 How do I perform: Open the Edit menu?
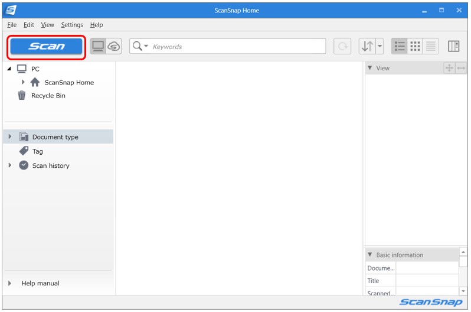tap(29, 25)
